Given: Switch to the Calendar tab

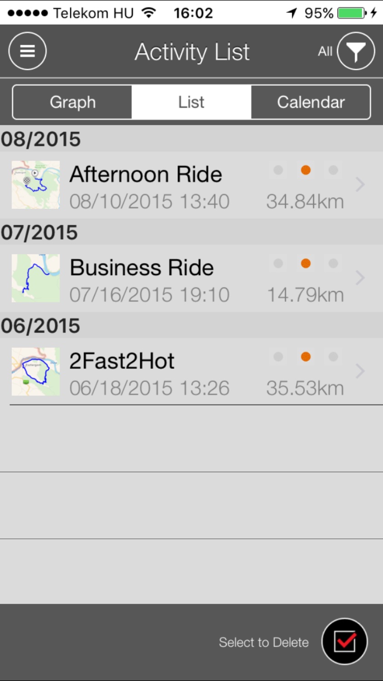Looking at the screenshot, I should 311,102.
